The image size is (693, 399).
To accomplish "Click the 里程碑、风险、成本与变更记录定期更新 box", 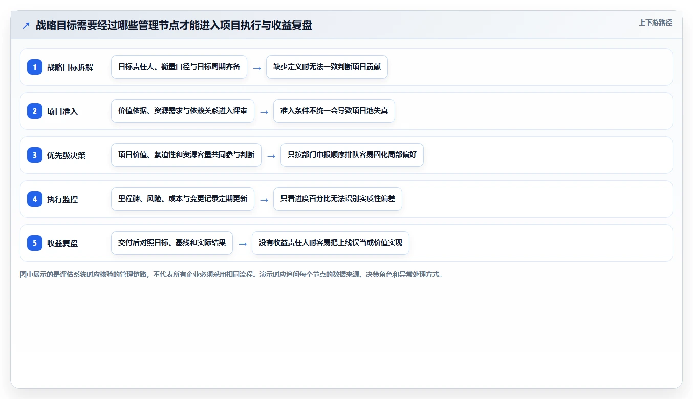I will tap(183, 199).
